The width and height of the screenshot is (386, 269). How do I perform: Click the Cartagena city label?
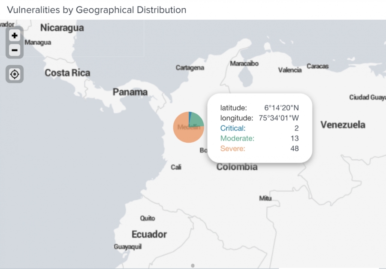click(x=190, y=68)
